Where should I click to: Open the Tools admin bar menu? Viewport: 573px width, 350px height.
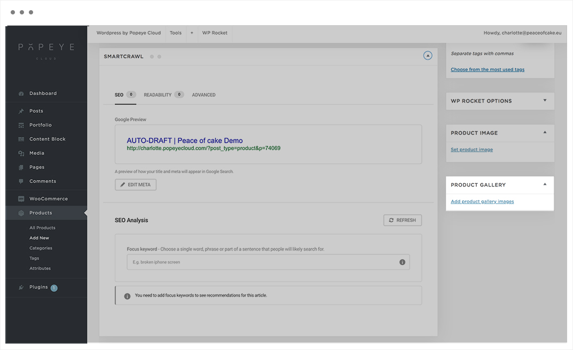(x=175, y=33)
